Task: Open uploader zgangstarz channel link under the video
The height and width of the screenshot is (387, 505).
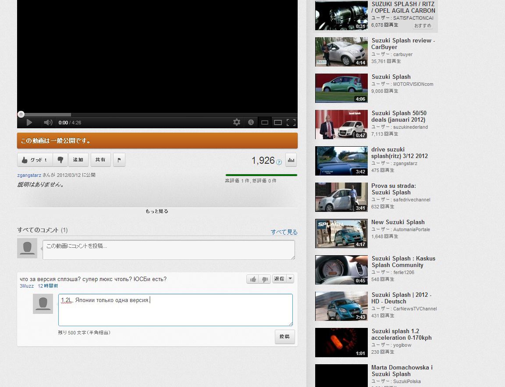Action: (x=29, y=175)
